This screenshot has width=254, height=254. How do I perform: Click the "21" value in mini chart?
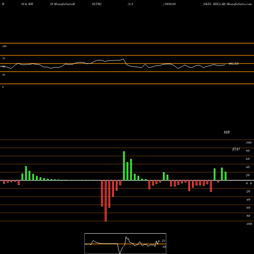point(164,241)
